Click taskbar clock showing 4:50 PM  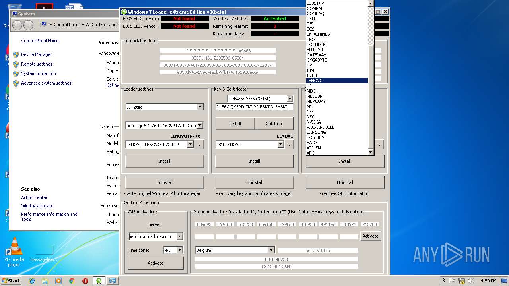click(488, 281)
